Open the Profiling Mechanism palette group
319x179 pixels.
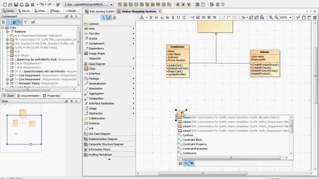click(x=109, y=155)
